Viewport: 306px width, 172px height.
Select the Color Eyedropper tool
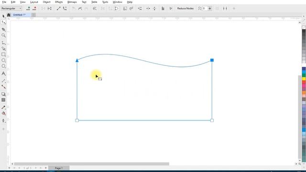click(3, 107)
